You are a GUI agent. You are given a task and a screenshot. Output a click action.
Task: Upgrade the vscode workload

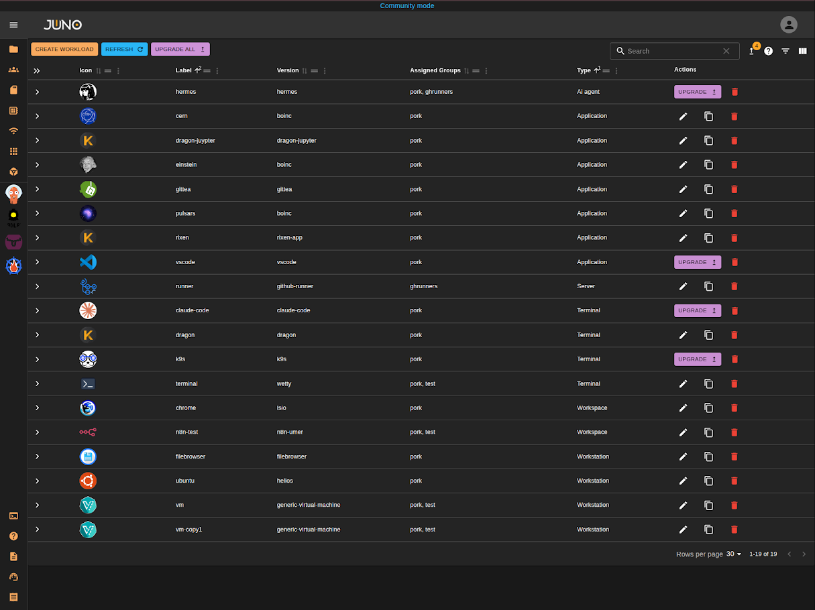coord(698,262)
